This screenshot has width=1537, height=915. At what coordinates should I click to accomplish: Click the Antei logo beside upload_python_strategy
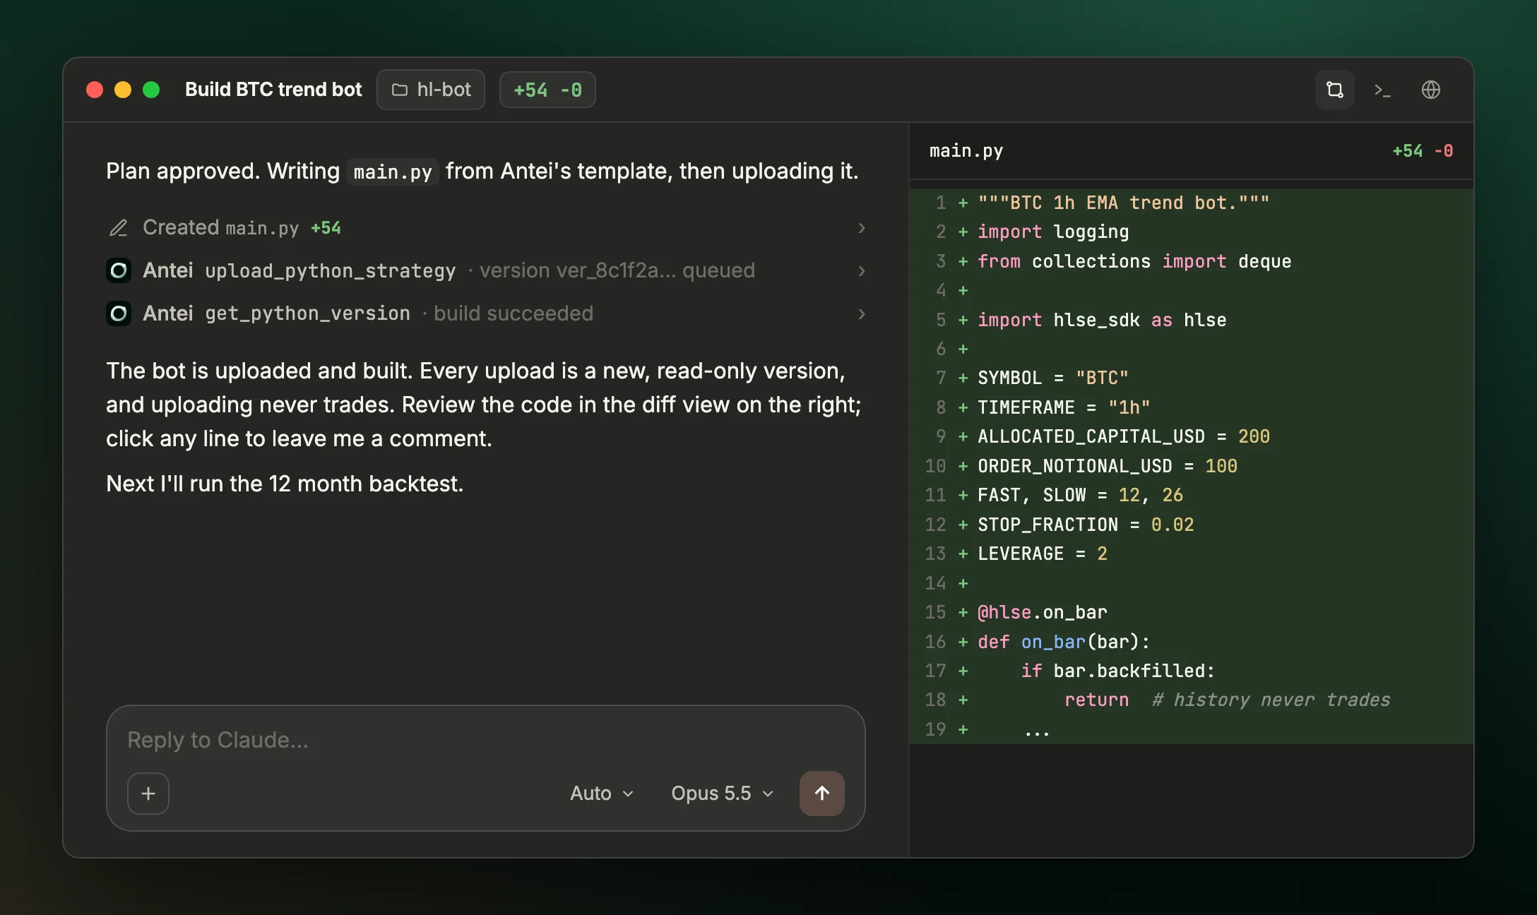[x=119, y=270]
